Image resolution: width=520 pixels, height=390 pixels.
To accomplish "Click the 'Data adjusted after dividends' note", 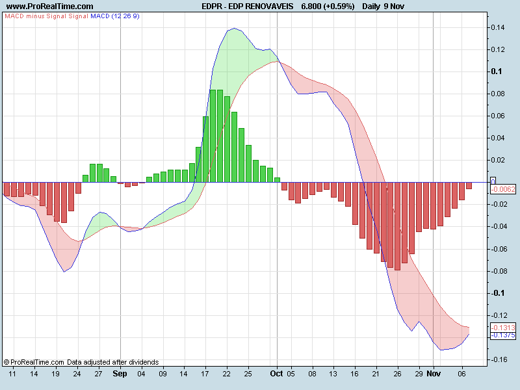I will (112, 363).
